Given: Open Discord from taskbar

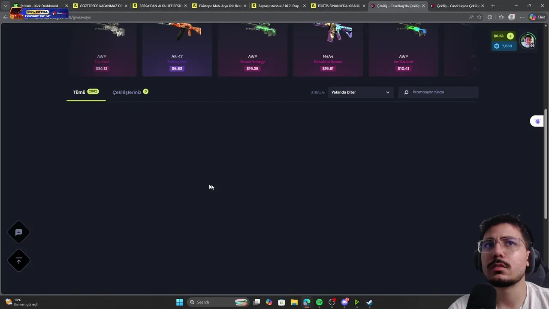Looking at the screenshot, I should [x=344, y=302].
